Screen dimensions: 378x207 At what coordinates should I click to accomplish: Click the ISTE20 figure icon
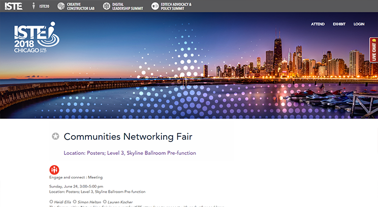click(34, 6)
